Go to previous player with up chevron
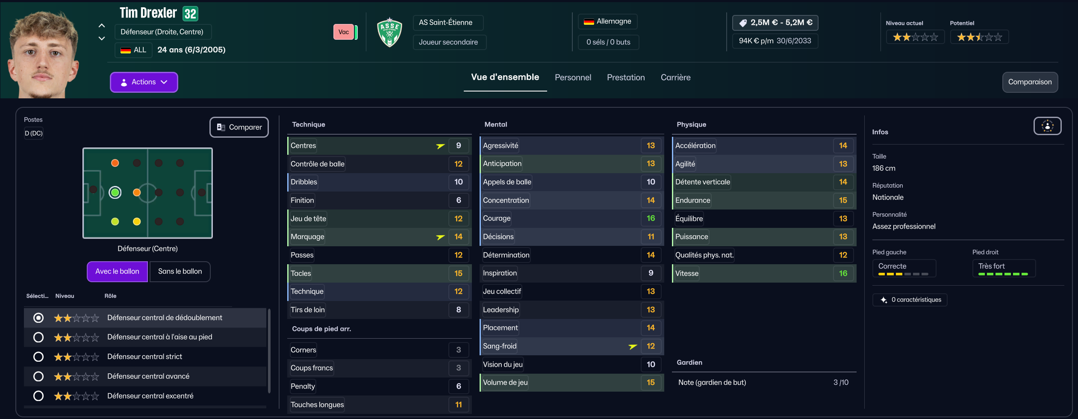This screenshot has width=1078, height=419. tap(102, 26)
